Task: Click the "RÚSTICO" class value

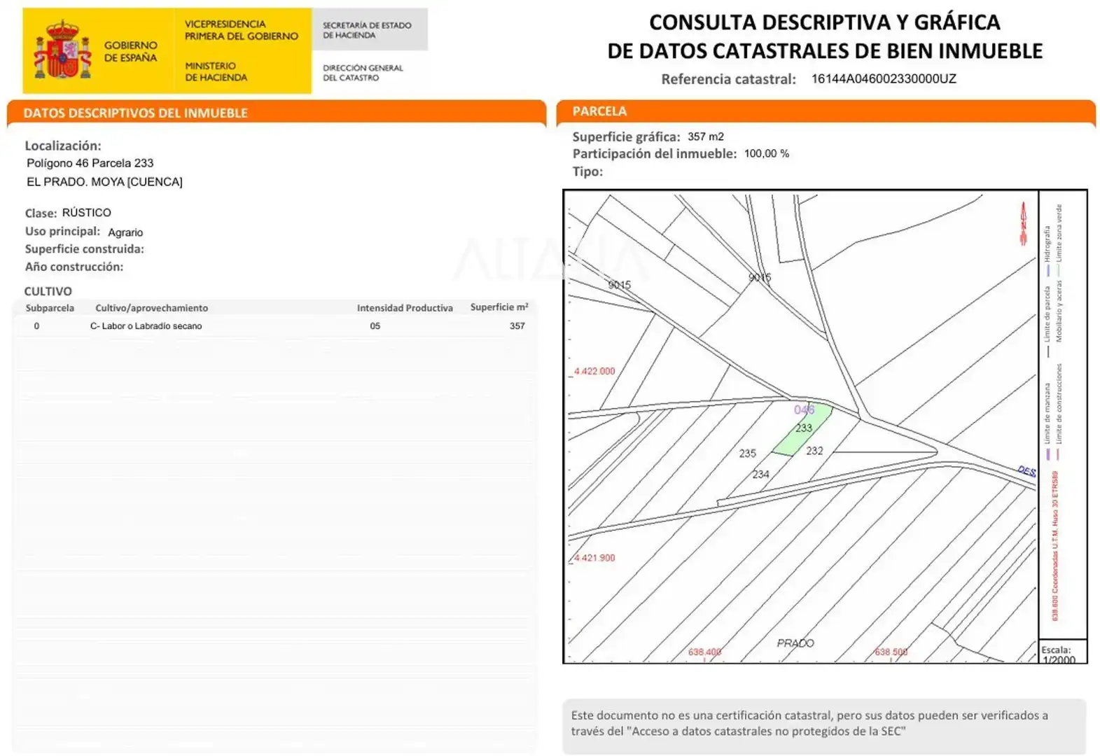Action: tap(86, 212)
